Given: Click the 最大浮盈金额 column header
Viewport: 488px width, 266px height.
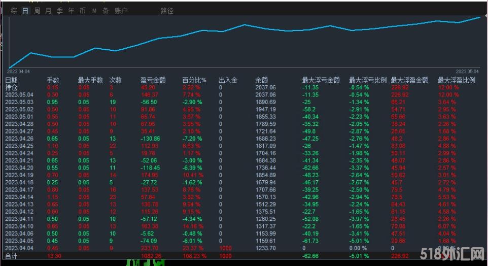Looking at the screenshot, I should pos(409,80).
